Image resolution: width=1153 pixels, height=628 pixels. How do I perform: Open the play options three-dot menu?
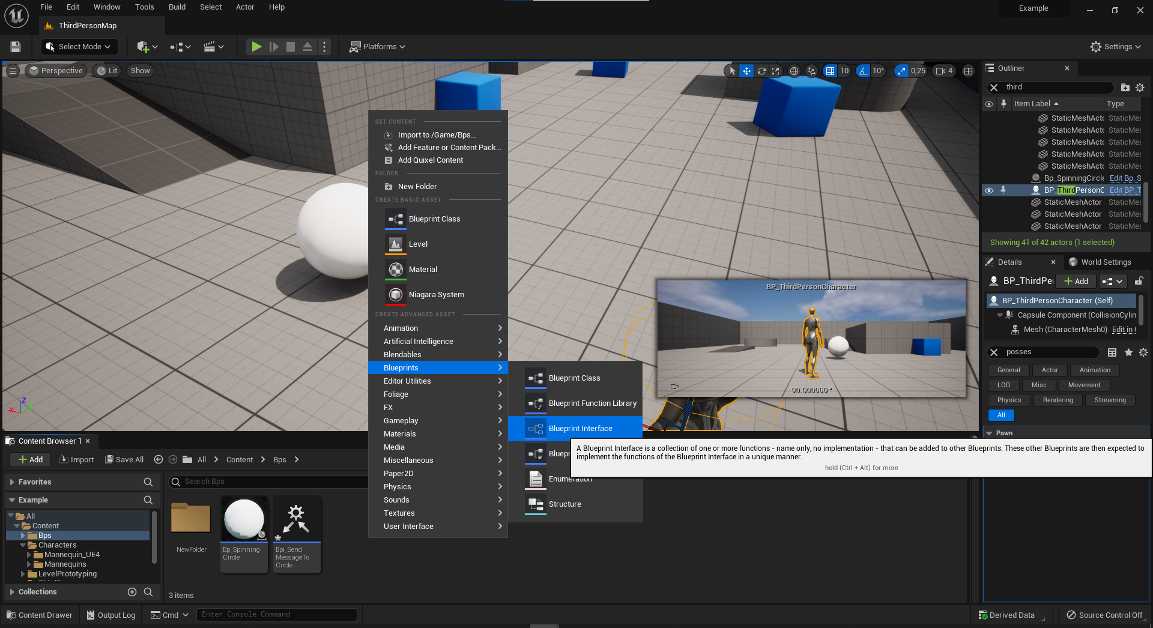(324, 47)
